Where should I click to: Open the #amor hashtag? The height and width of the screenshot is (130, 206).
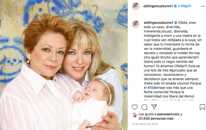tap(189, 96)
